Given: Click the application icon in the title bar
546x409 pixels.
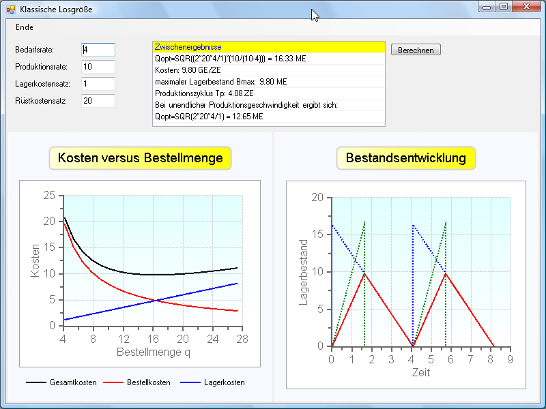Looking at the screenshot, I should (10, 10).
